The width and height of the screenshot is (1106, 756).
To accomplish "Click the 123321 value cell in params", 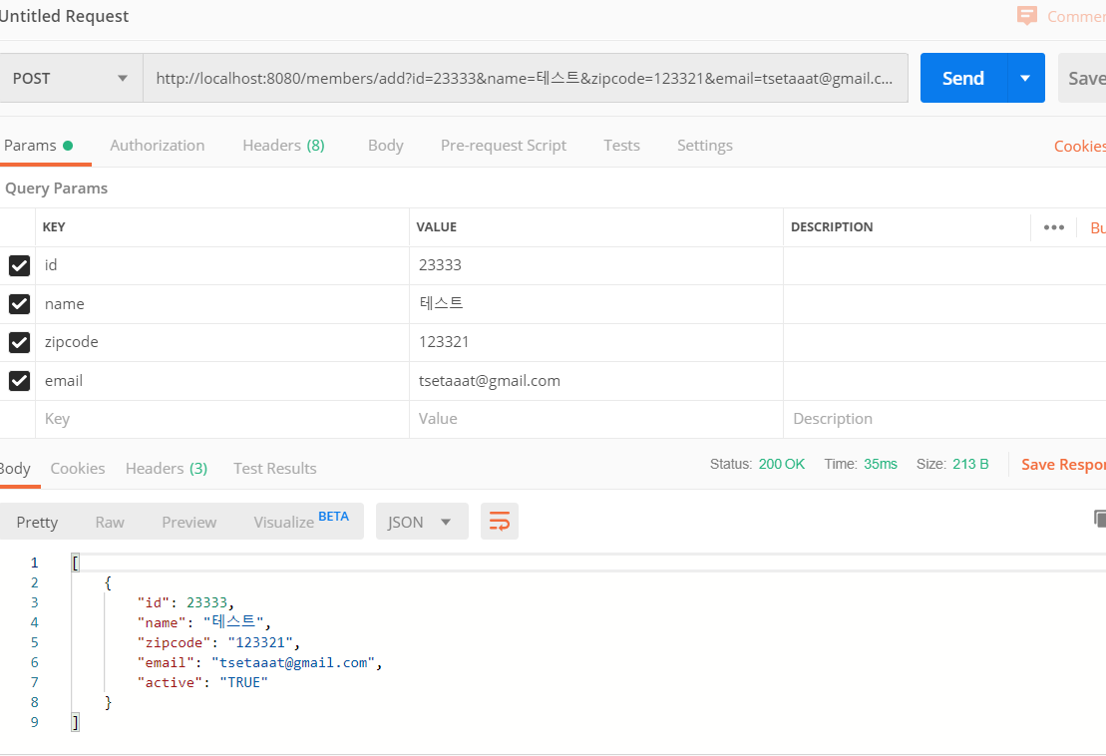I will (x=596, y=342).
